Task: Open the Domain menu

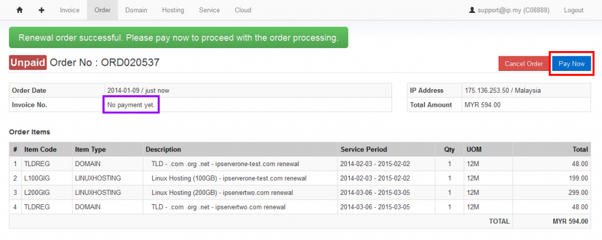Action: pos(136,10)
